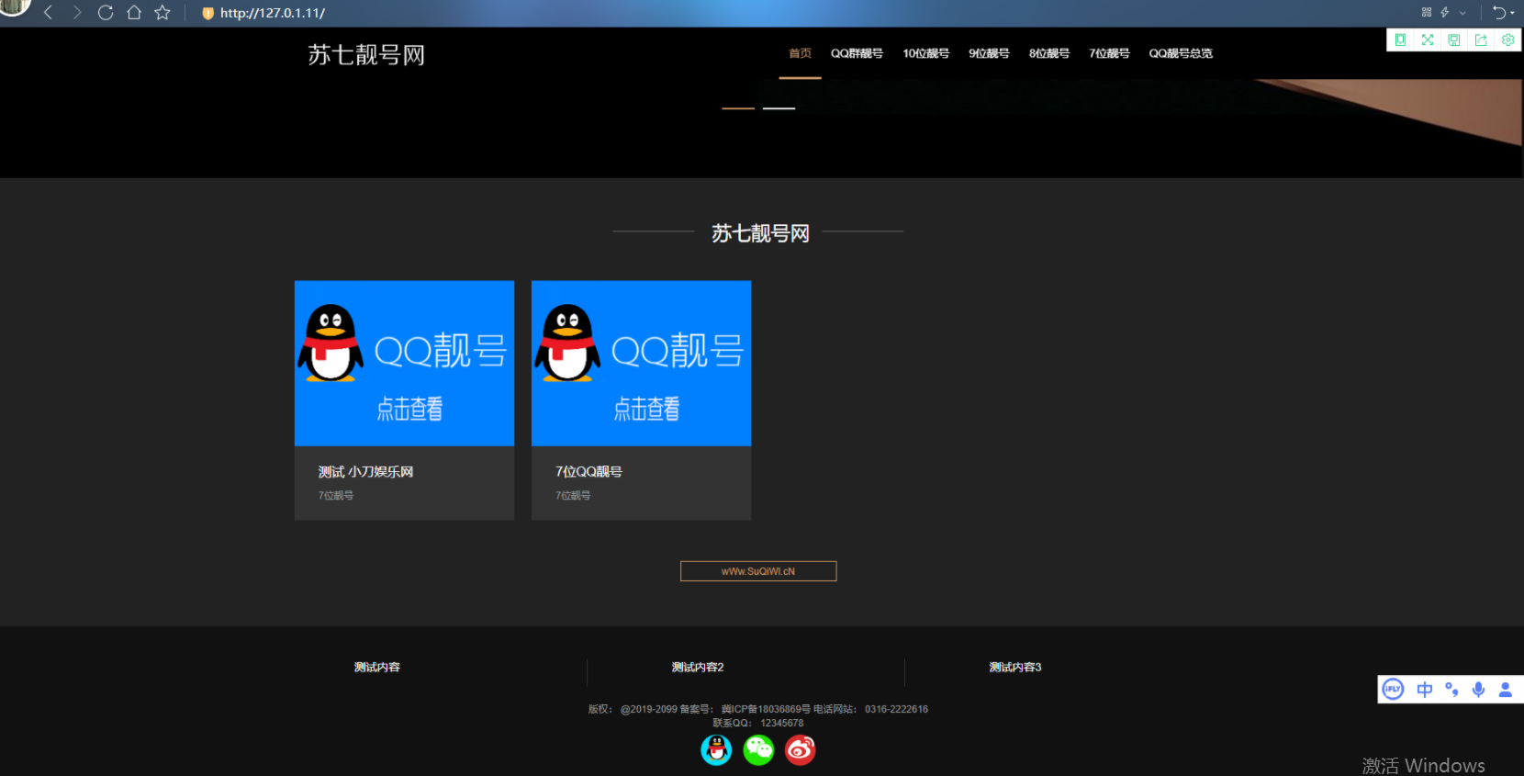Expand the dropdown arrow beside undo icon
This screenshot has width=1524, height=776.
click(1512, 13)
